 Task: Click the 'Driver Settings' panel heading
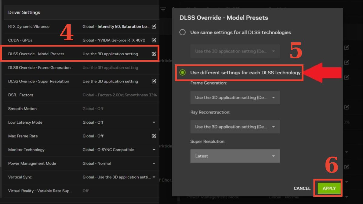[24, 12]
